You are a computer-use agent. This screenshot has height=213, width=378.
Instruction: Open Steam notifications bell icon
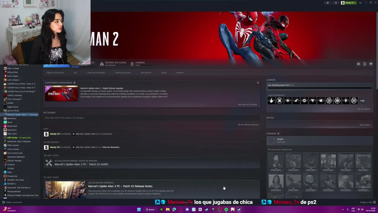tap(336, 3)
